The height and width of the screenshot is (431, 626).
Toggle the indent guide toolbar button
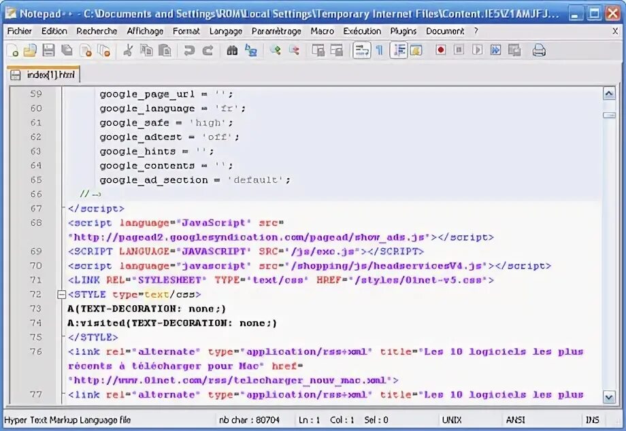399,50
